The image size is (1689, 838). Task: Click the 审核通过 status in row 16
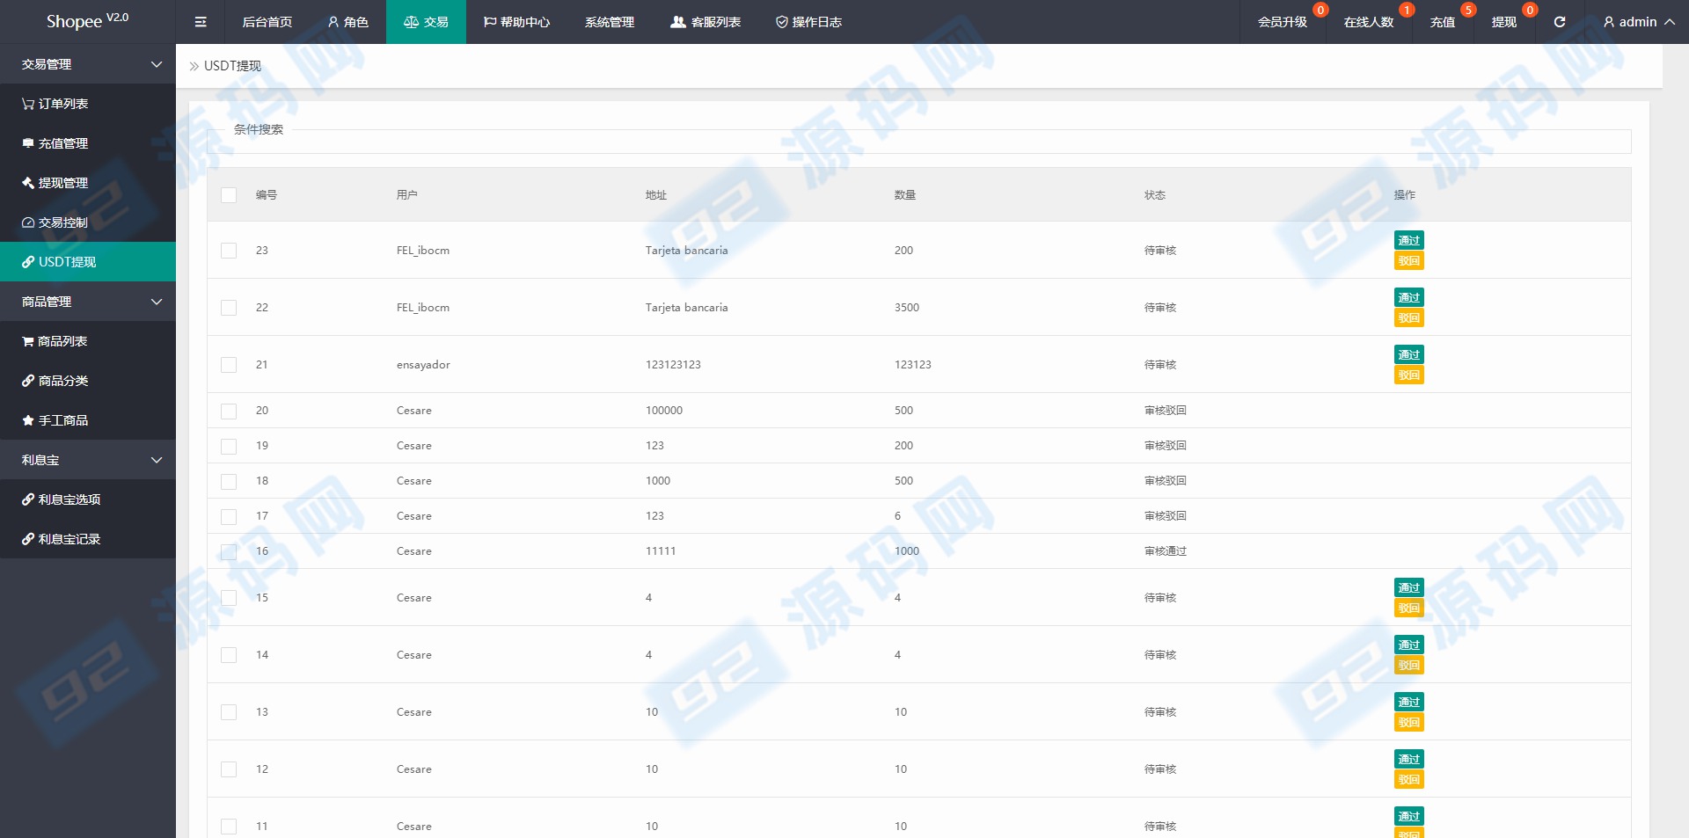1166,551
